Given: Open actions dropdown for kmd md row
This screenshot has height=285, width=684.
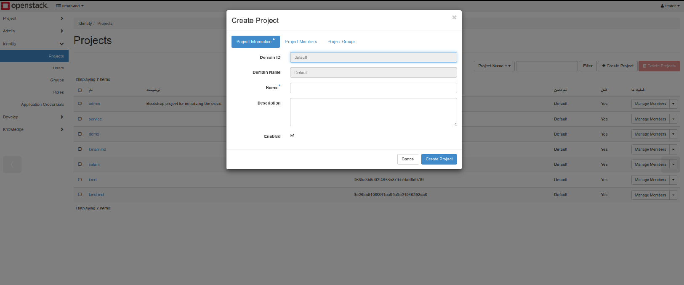Looking at the screenshot, I should click(x=673, y=195).
